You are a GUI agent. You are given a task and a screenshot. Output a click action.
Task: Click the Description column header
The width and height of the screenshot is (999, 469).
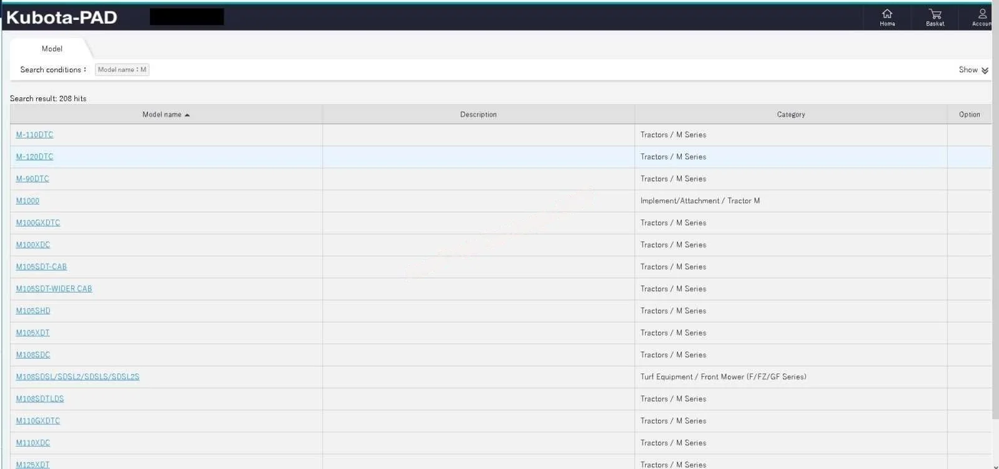pos(478,115)
